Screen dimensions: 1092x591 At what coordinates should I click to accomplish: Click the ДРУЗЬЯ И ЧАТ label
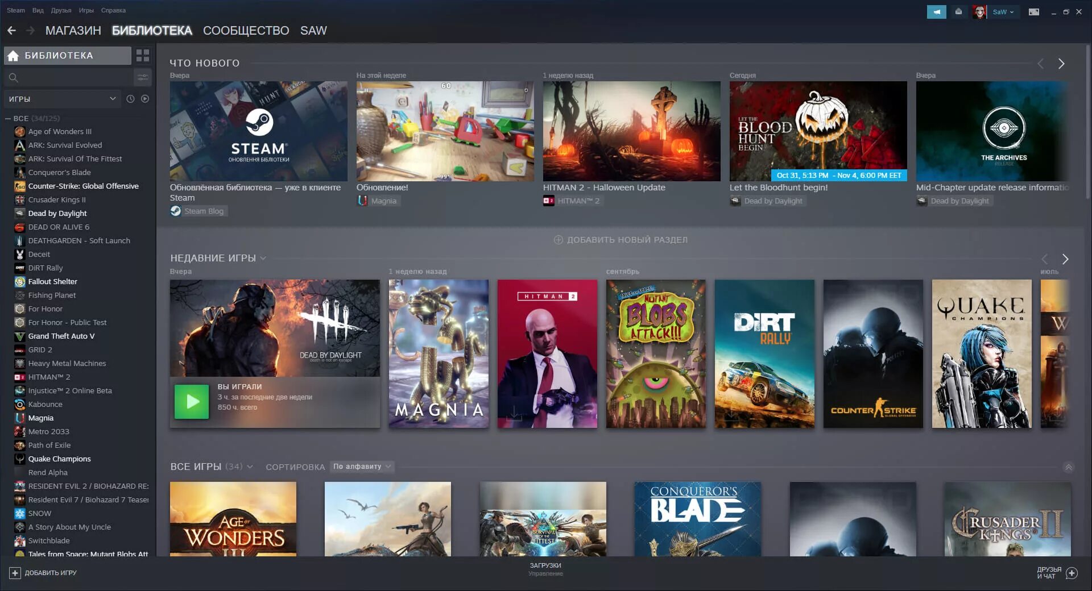pyautogui.click(x=1049, y=573)
